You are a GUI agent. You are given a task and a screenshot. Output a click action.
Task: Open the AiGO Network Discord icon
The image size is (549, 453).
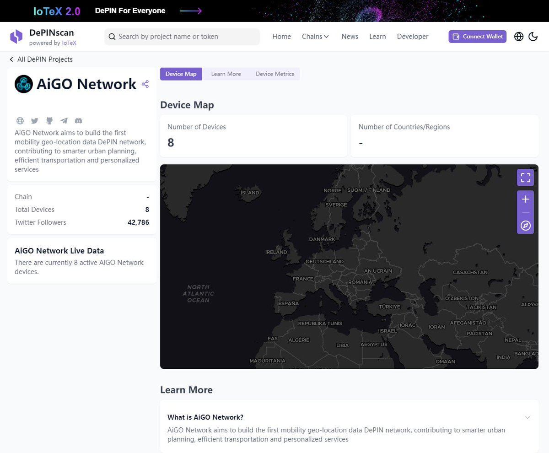79,121
